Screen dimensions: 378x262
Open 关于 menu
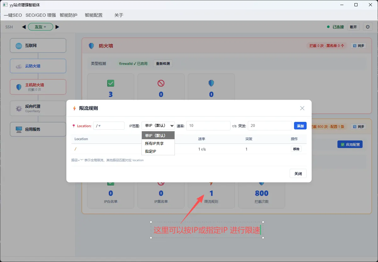tap(119, 15)
